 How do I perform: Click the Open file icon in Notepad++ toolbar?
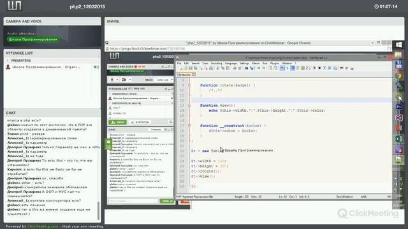(x=186, y=68)
